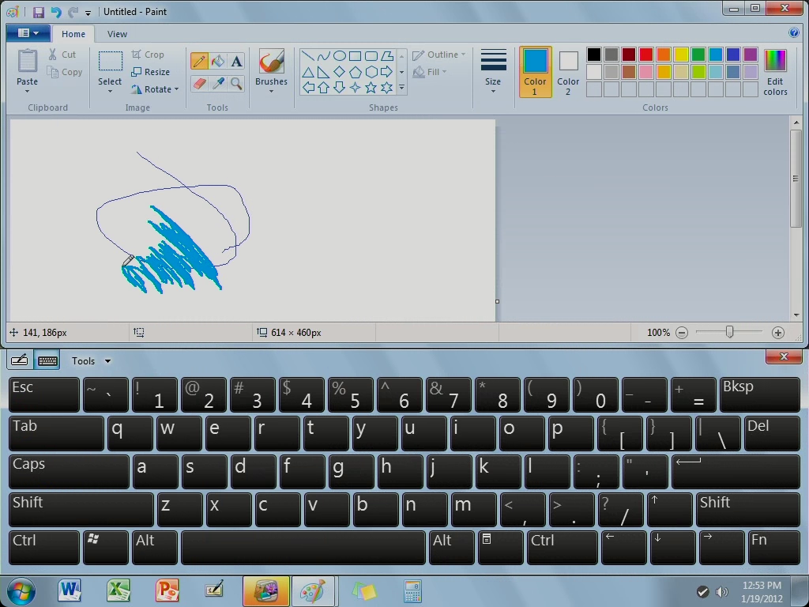Switch to the touch keyboard mode
Image resolution: width=809 pixels, height=607 pixels.
[47, 360]
